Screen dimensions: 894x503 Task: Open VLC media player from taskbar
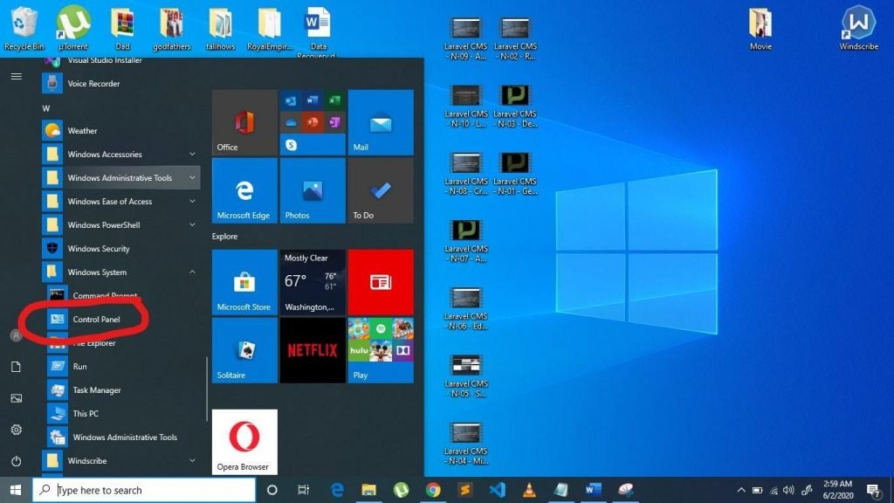tap(529, 490)
